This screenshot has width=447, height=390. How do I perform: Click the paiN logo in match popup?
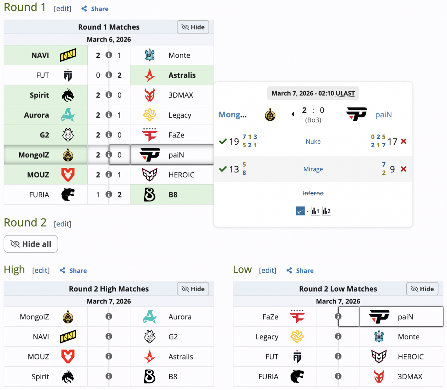point(356,114)
